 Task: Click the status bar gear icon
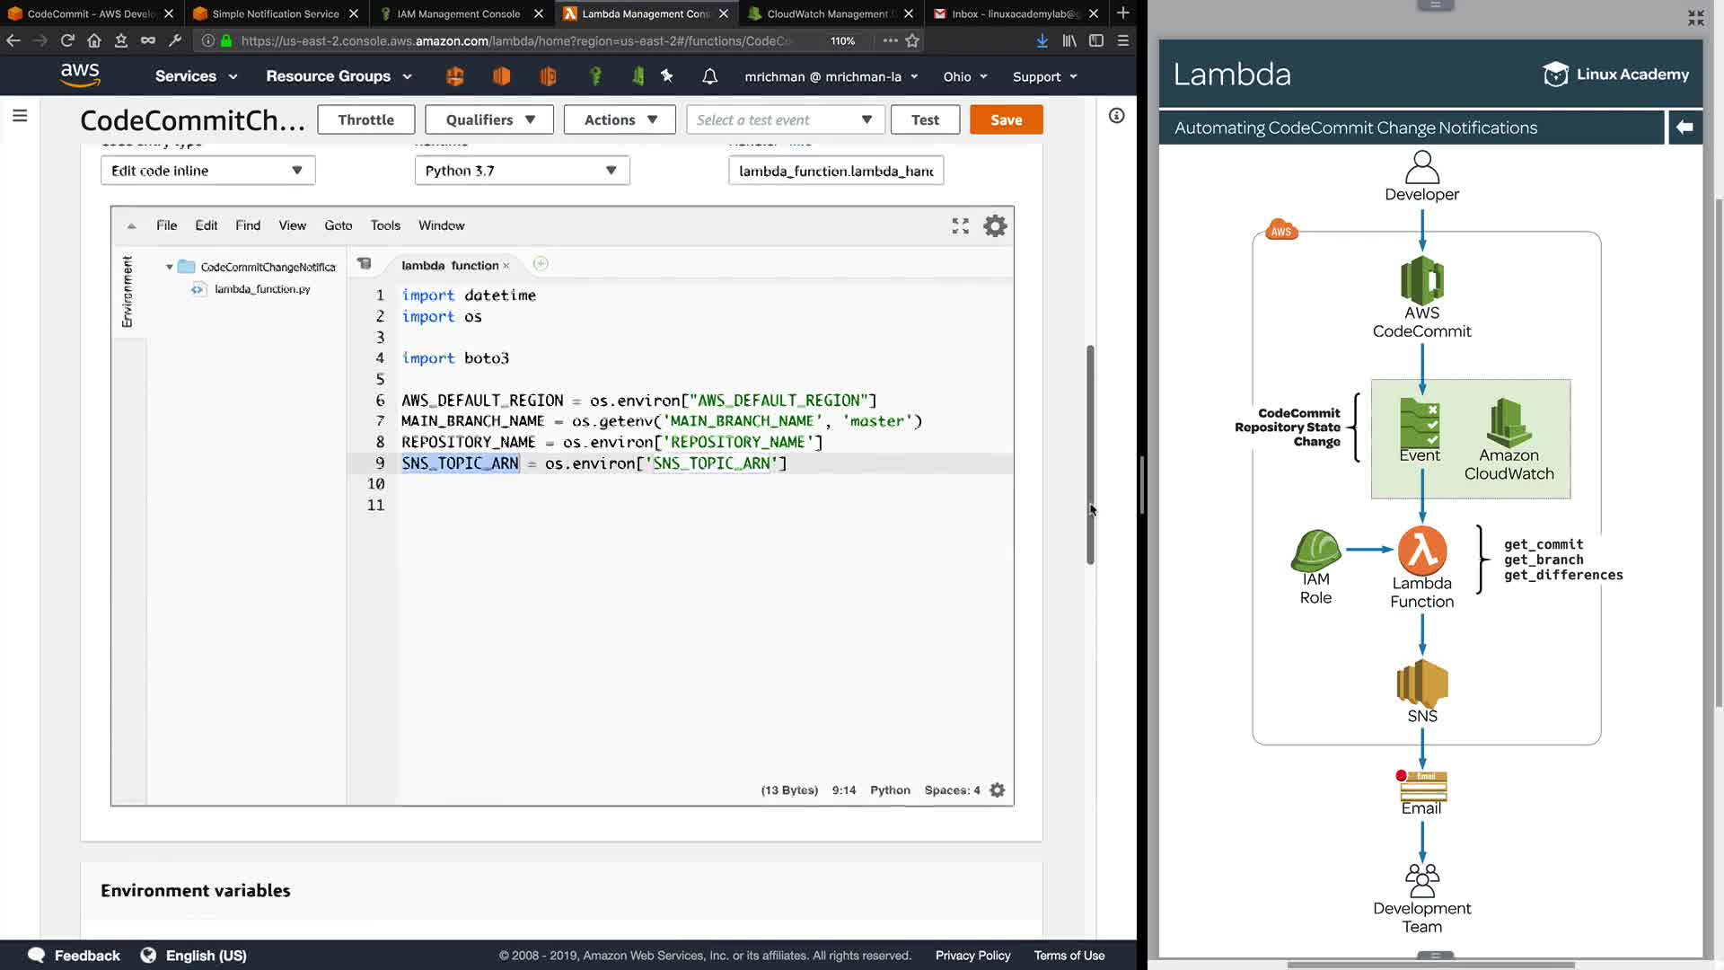997,790
